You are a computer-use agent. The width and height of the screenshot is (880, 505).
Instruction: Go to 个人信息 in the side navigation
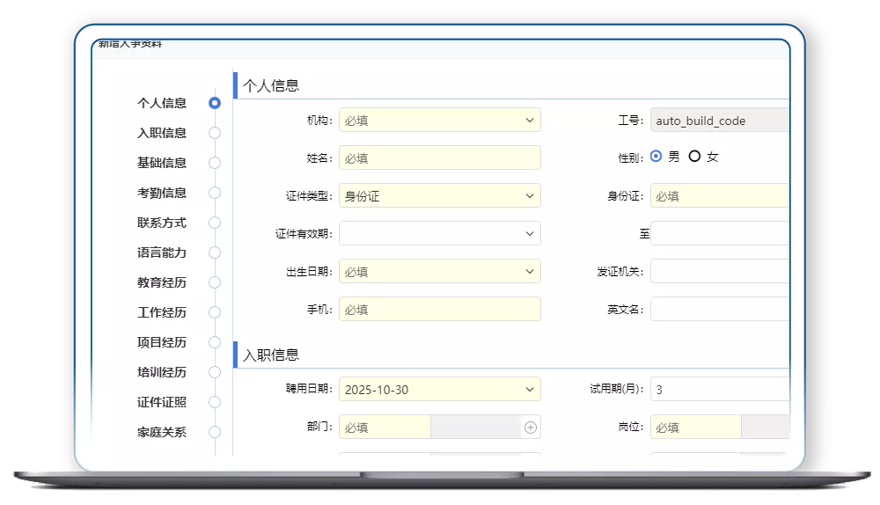(x=162, y=103)
